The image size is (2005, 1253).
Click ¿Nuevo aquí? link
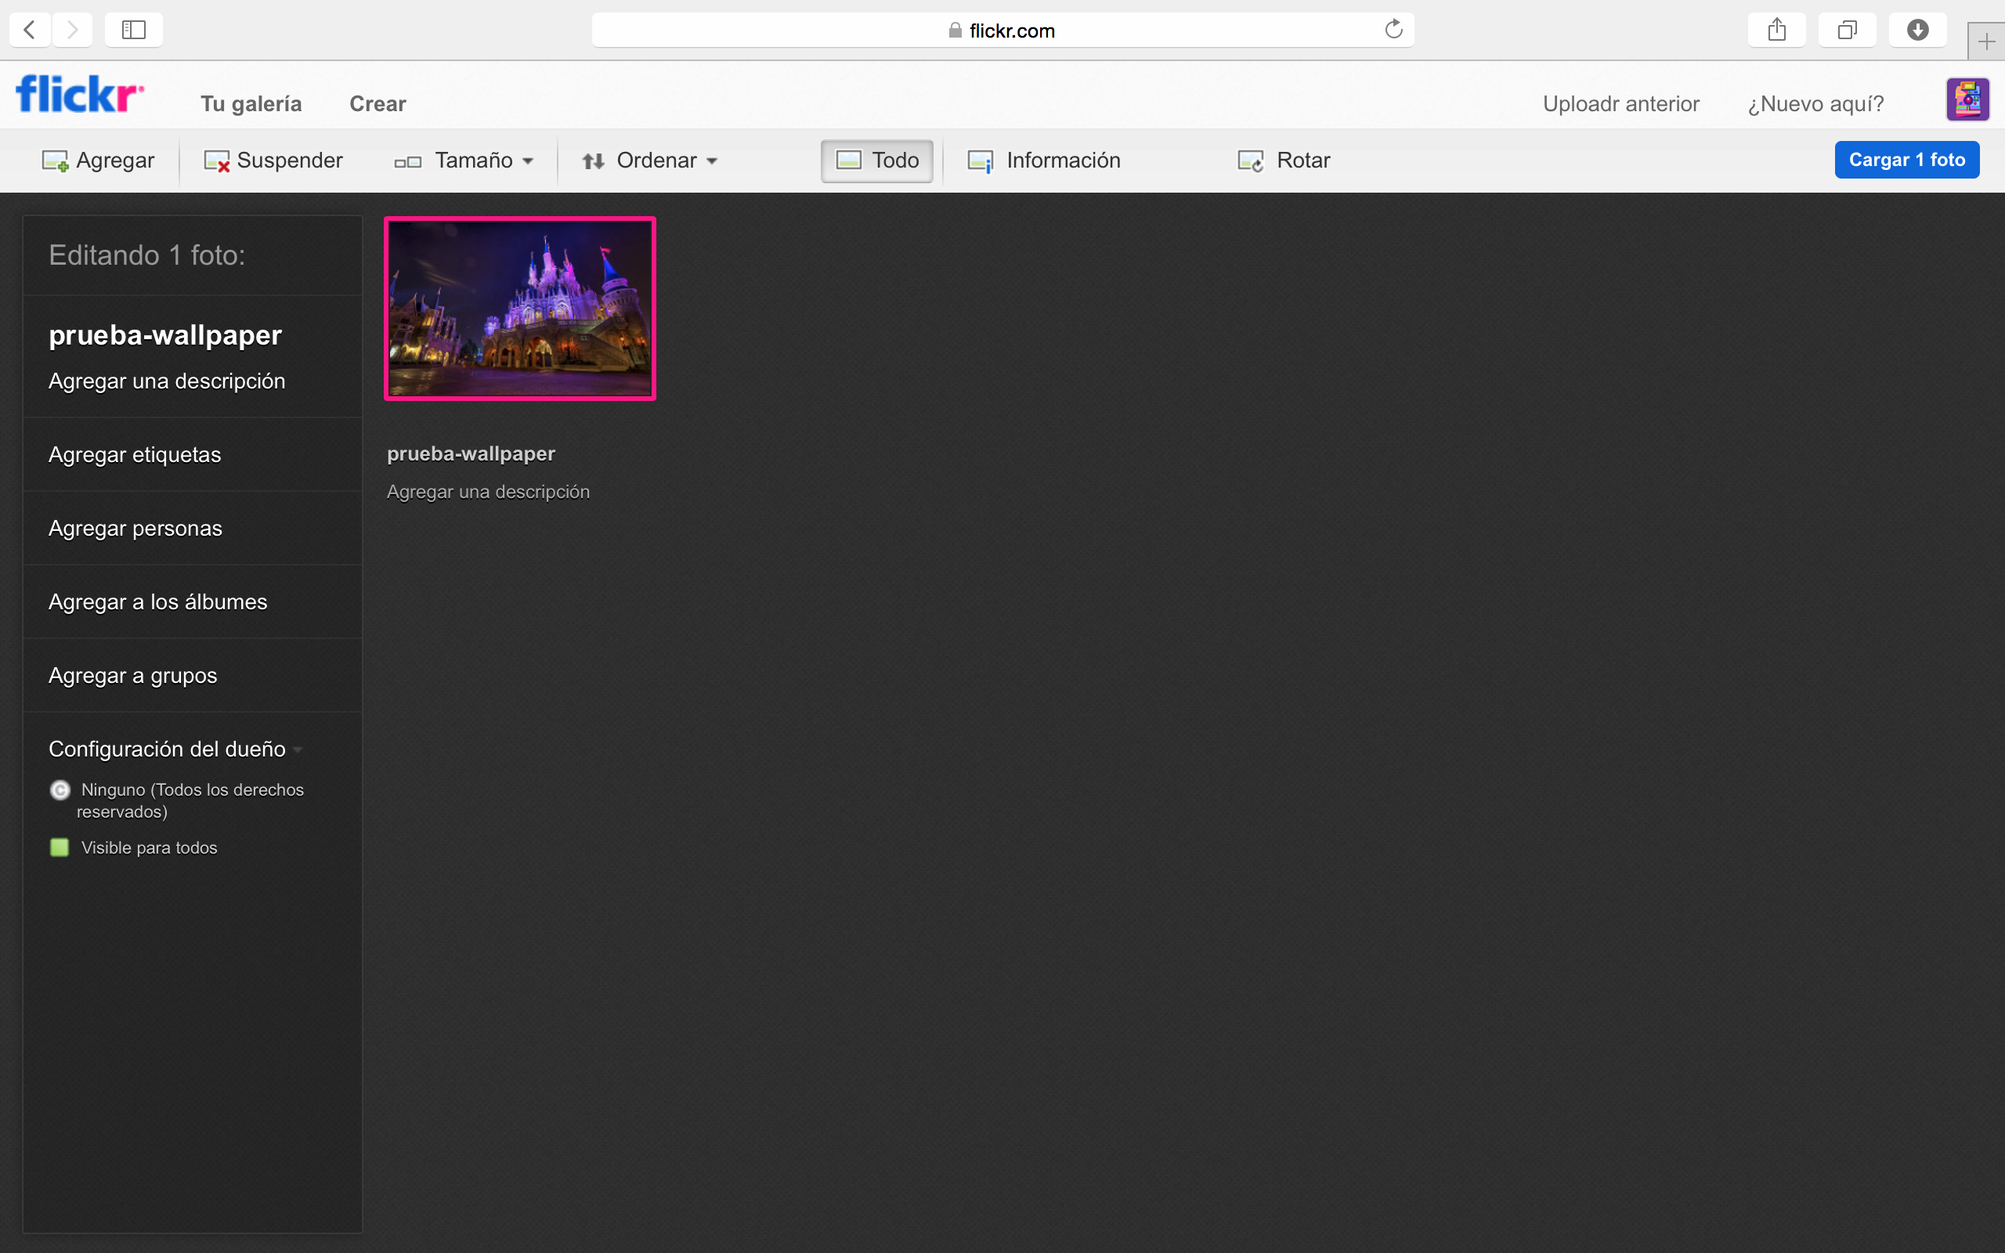(x=1815, y=103)
